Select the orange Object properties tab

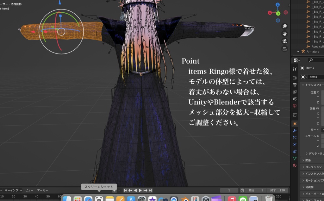click(295, 124)
